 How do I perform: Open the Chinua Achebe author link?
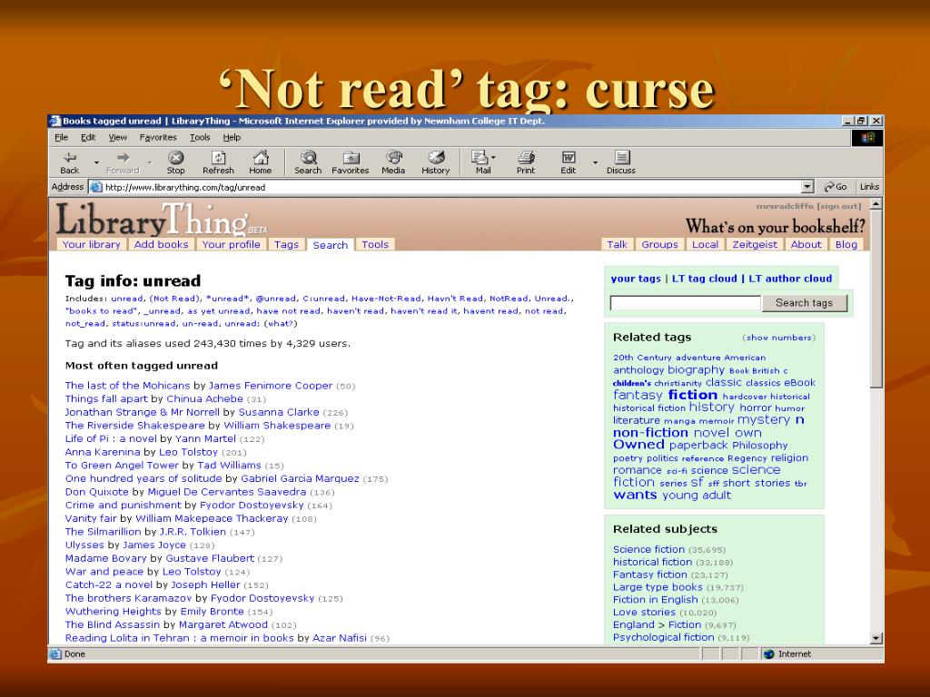[x=204, y=399]
